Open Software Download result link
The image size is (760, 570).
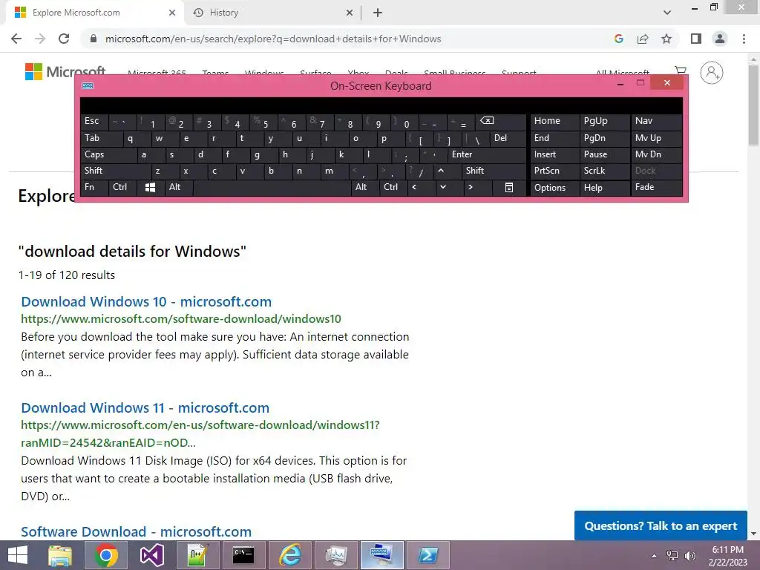point(137,531)
